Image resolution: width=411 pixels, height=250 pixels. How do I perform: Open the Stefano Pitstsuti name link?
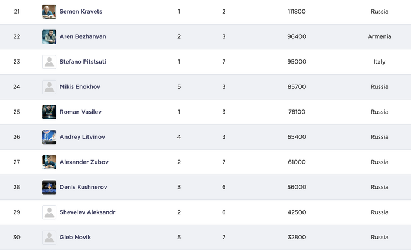coord(84,62)
